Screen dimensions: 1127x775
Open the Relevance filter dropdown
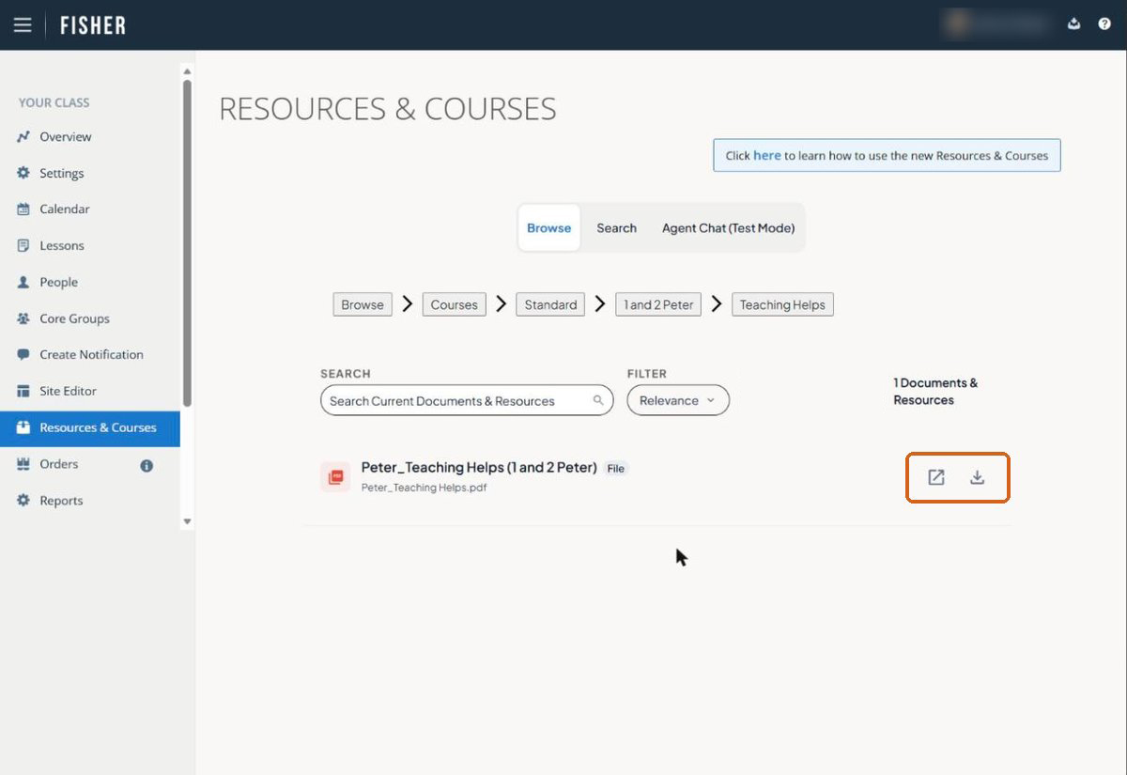tap(678, 400)
